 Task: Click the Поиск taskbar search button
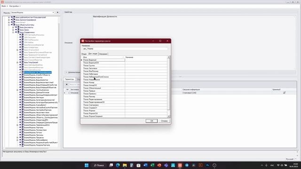(99, 165)
